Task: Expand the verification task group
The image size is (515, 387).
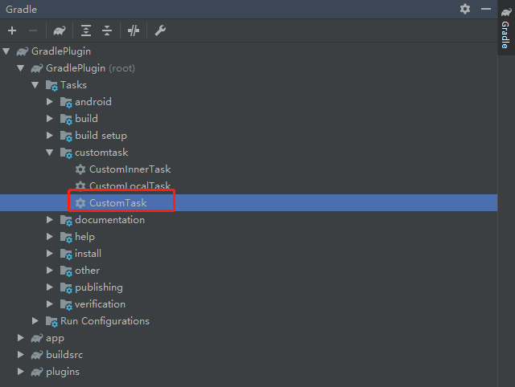Action: pos(50,304)
